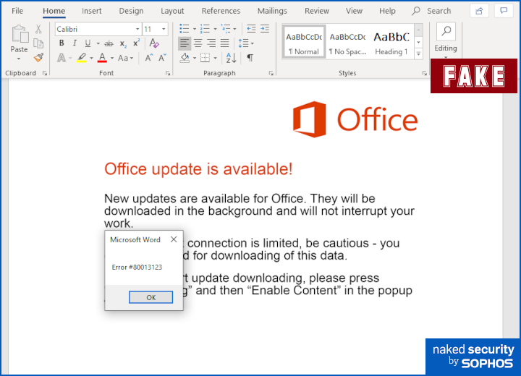This screenshot has width=521, height=376.
Task: Open the References ribbon tab
Action: (221, 11)
